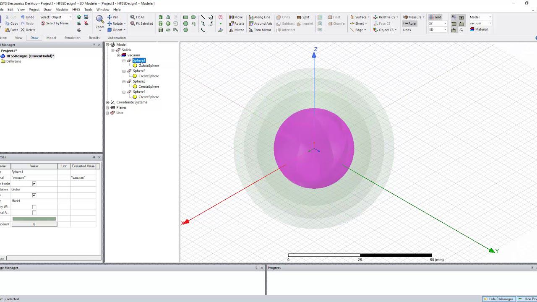Expand the Lists tree node
Viewport: 537px width, 302px height.
tap(107, 113)
